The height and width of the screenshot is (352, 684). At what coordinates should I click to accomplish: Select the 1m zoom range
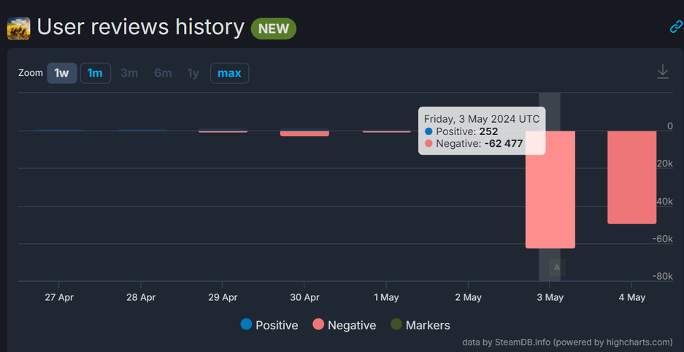tap(95, 73)
